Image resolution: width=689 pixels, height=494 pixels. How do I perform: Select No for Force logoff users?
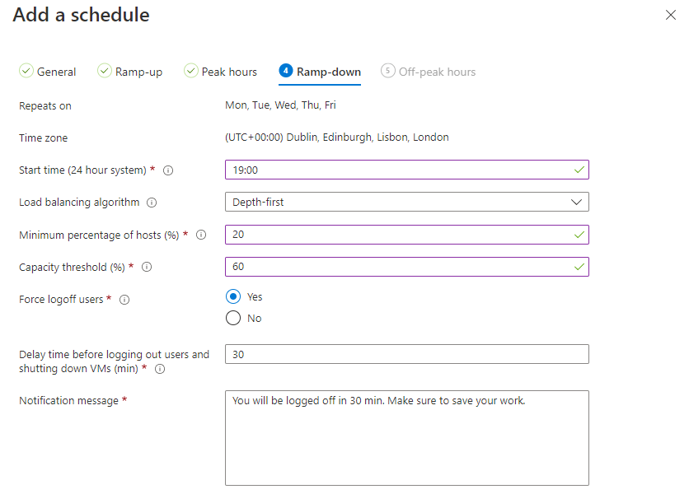[x=233, y=318]
